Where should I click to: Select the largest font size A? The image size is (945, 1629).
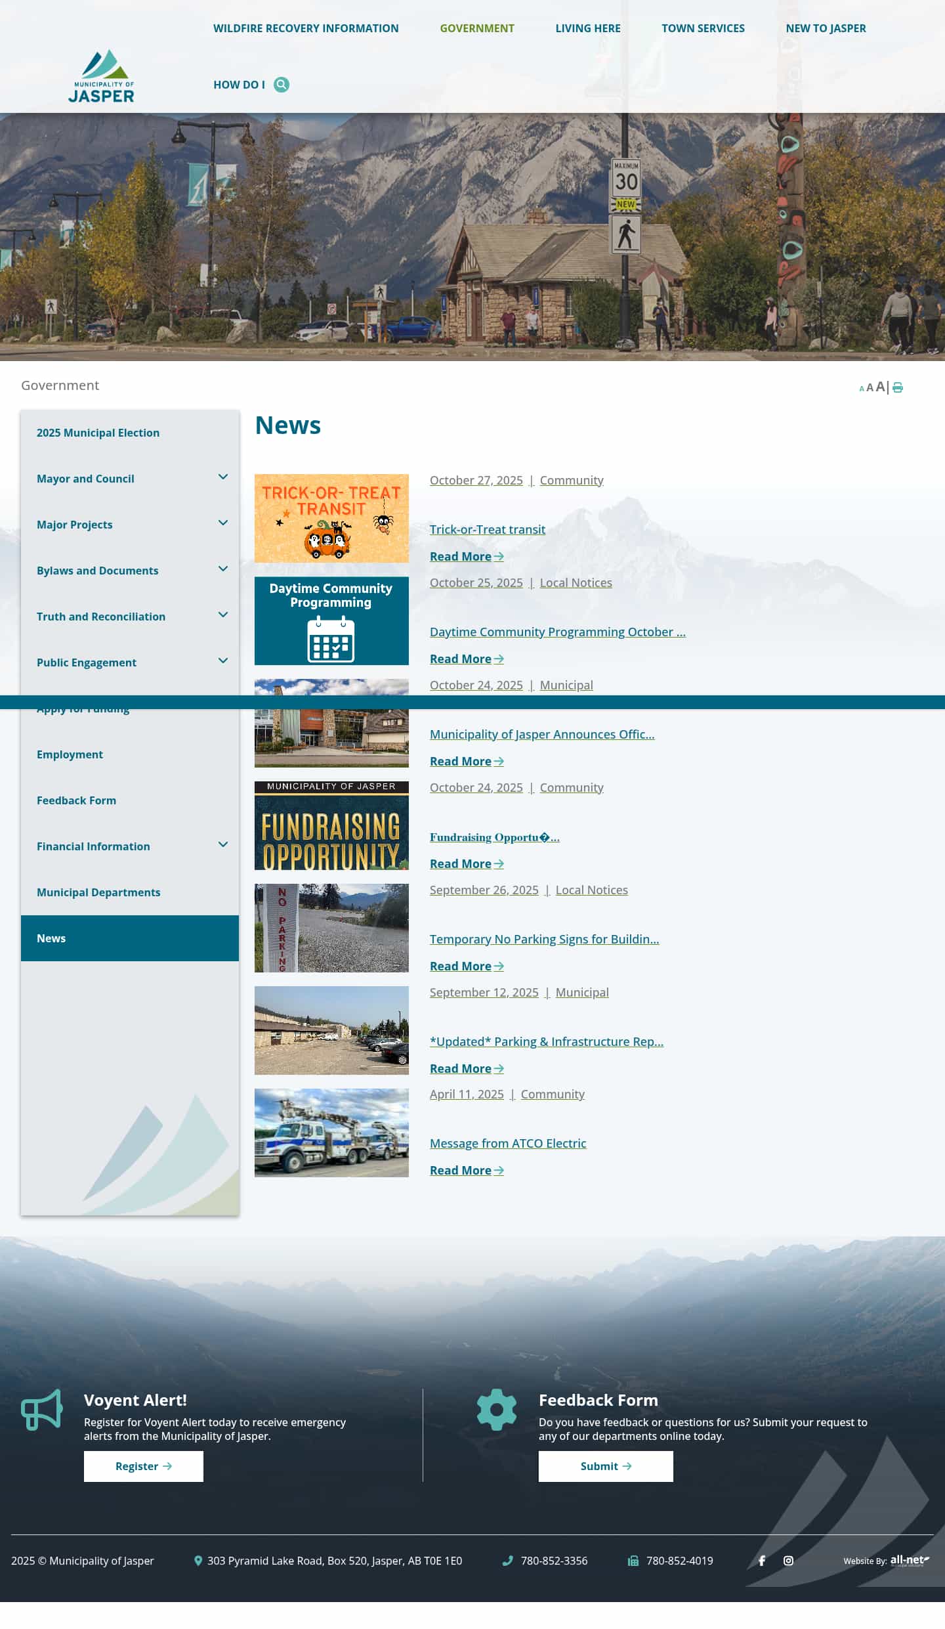point(880,387)
